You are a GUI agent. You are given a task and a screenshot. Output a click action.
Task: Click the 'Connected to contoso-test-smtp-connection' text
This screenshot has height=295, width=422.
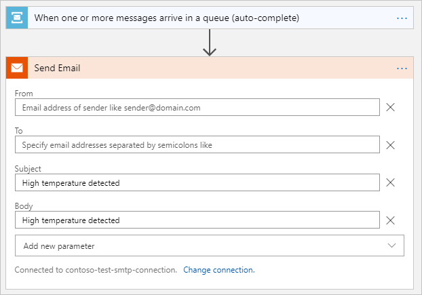tap(96, 270)
